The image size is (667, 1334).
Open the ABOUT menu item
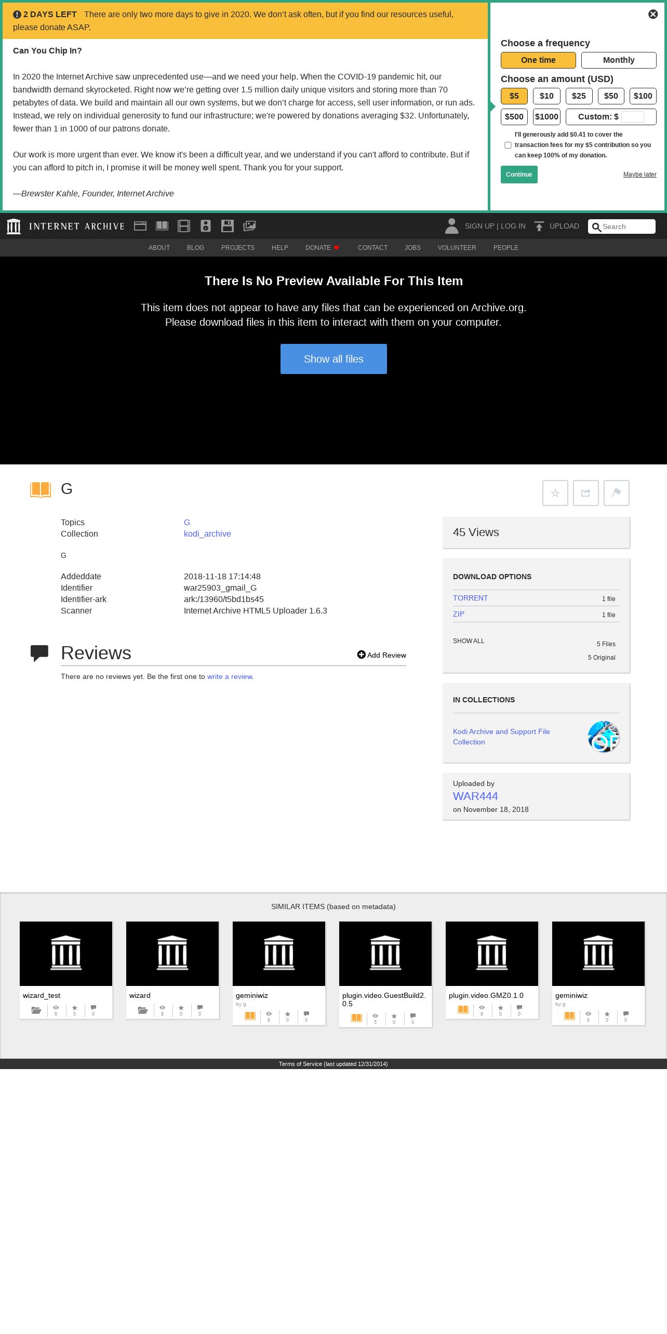tap(159, 248)
